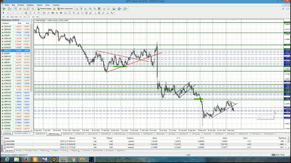Open the Tools menu
291x163 pixels.
point(40,5)
